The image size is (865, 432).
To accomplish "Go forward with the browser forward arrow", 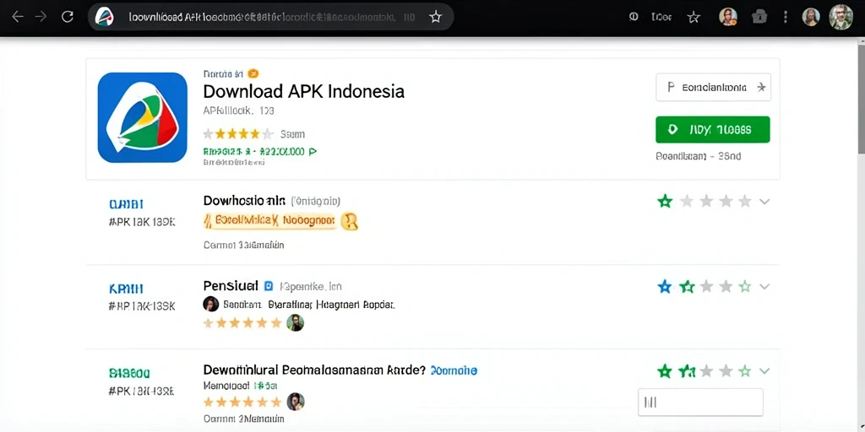I will click(x=41, y=17).
